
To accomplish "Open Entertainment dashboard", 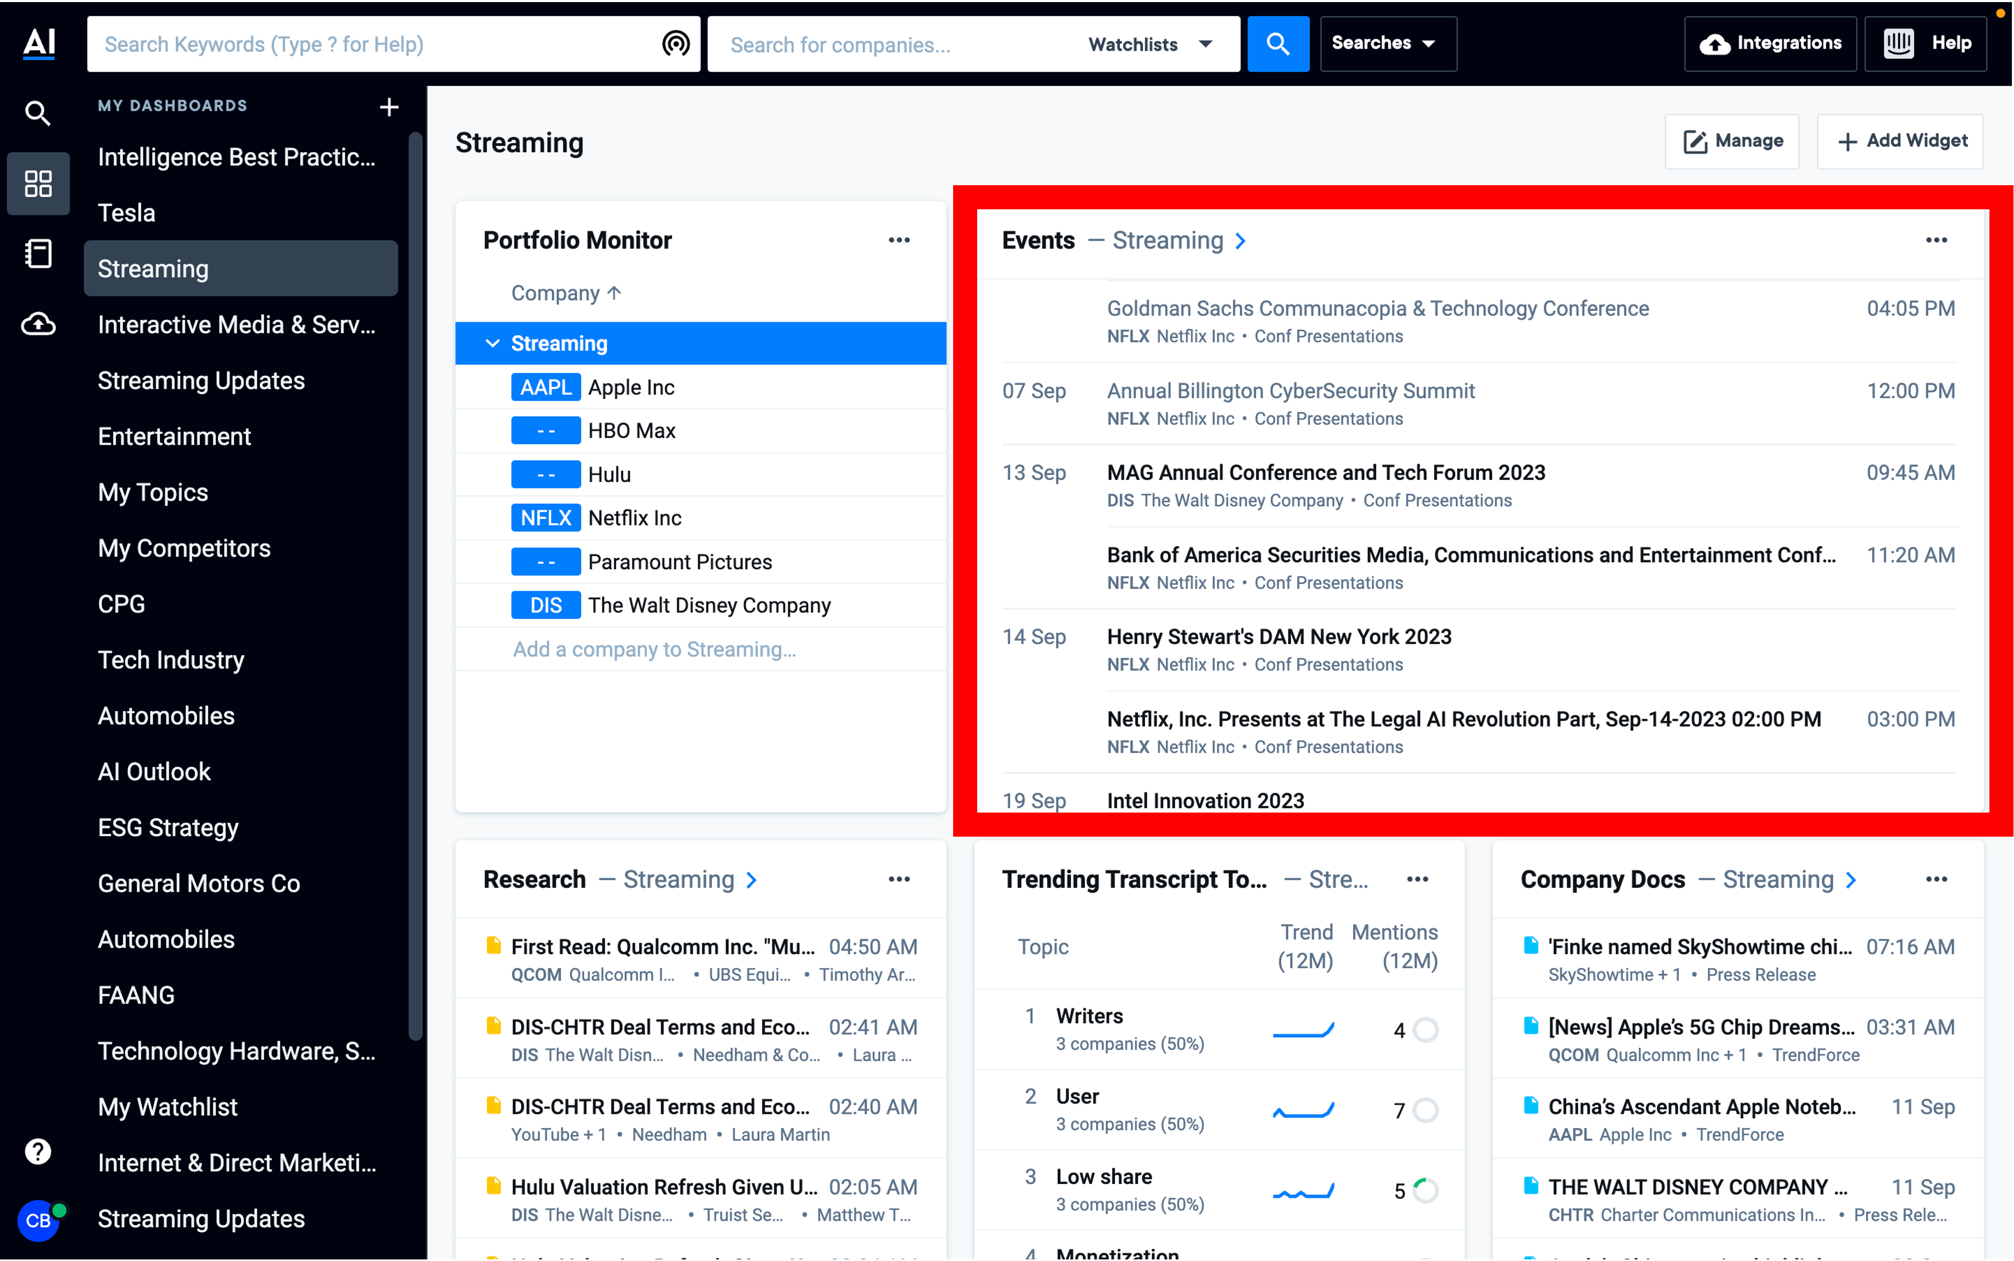I will click(241, 436).
